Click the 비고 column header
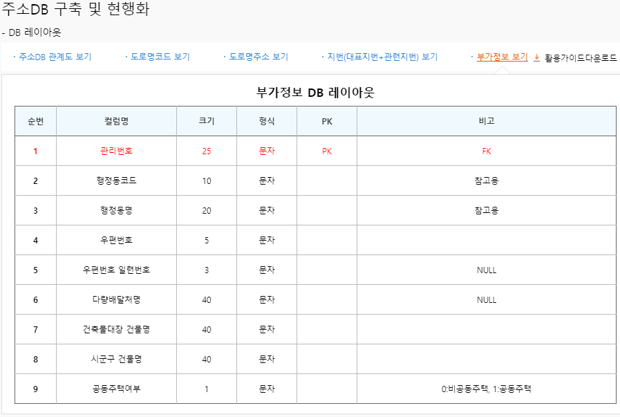 coord(486,121)
